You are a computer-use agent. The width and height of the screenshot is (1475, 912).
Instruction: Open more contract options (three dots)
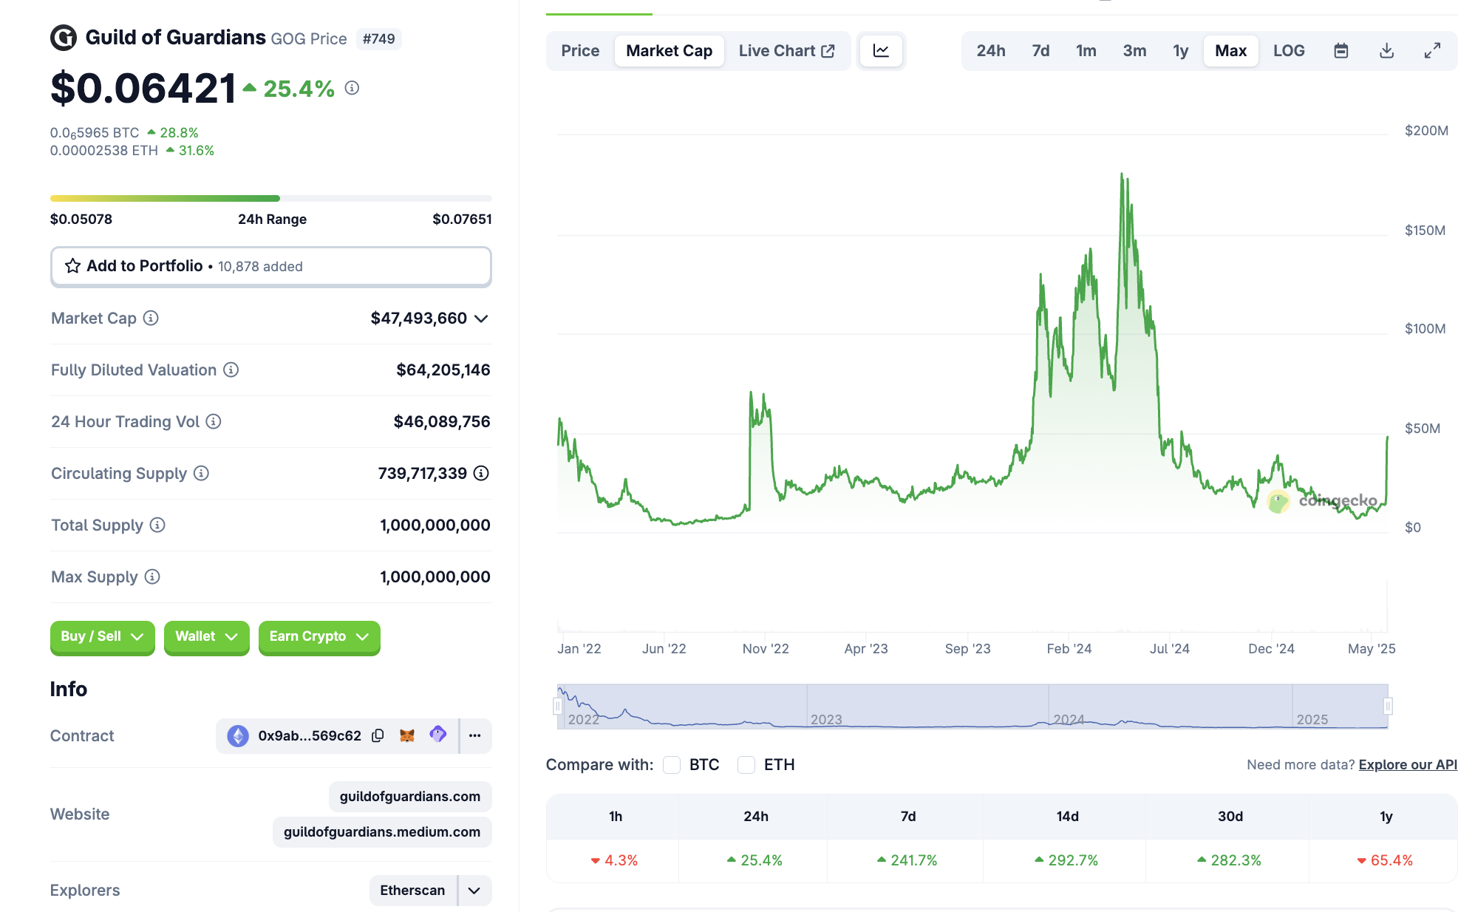click(474, 735)
